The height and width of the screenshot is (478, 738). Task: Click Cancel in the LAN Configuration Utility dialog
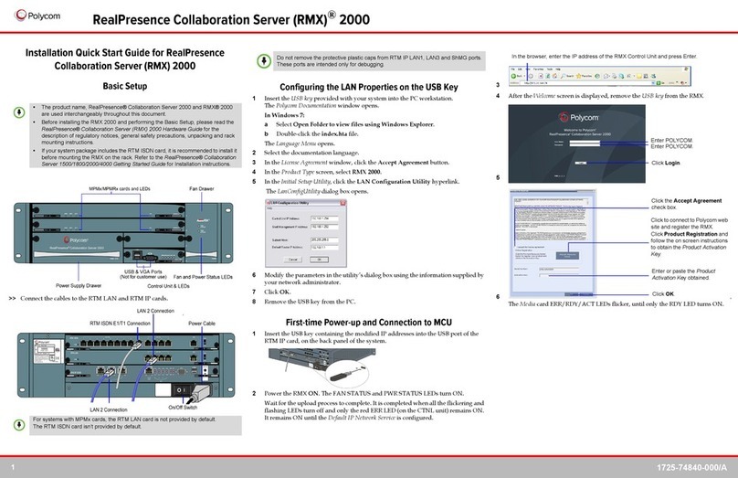click(x=293, y=260)
